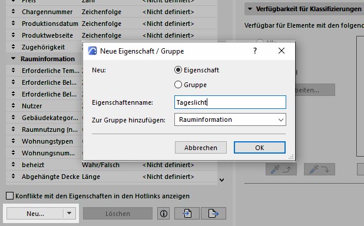Click the inject parameters syringe button
This screenshot has height=226, width=364.
click(319, 169)
